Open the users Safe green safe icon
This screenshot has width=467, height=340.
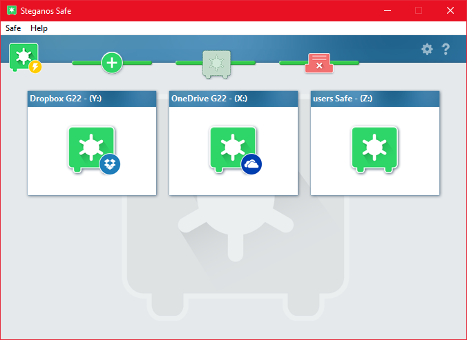[374, 148]
